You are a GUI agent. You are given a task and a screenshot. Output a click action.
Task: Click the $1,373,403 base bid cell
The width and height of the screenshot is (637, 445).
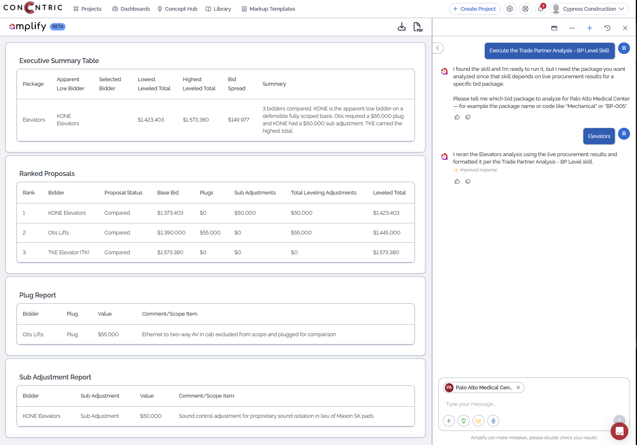[x=170, y=213]
